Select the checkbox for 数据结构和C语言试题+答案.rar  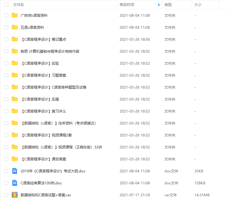pyautogui.click(x=6, y=195)
